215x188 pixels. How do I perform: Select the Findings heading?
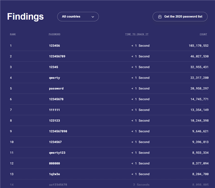[x=25, y=16]
